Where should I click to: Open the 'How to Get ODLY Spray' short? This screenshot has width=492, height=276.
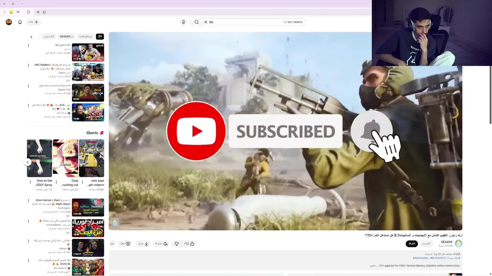click(x=39, y=158)
